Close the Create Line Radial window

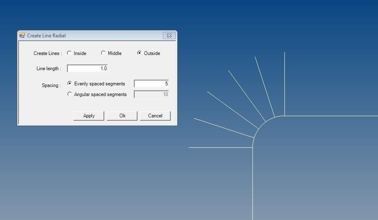pyautogui.click(x=169, y=35)
